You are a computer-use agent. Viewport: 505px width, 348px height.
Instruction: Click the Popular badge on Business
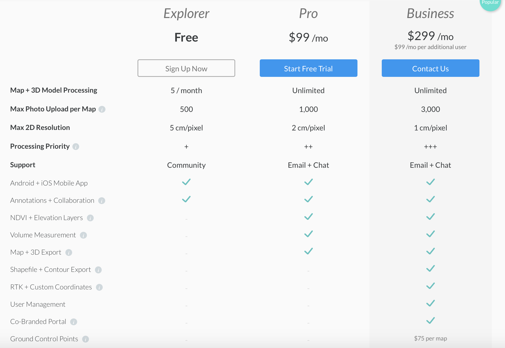click(x=490, y=4)
